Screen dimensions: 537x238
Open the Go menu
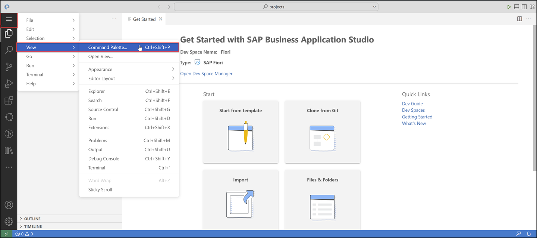[x=48, y=56]
